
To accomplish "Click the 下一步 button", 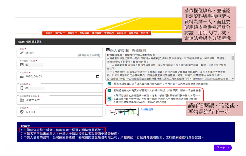I will (223, 148).
